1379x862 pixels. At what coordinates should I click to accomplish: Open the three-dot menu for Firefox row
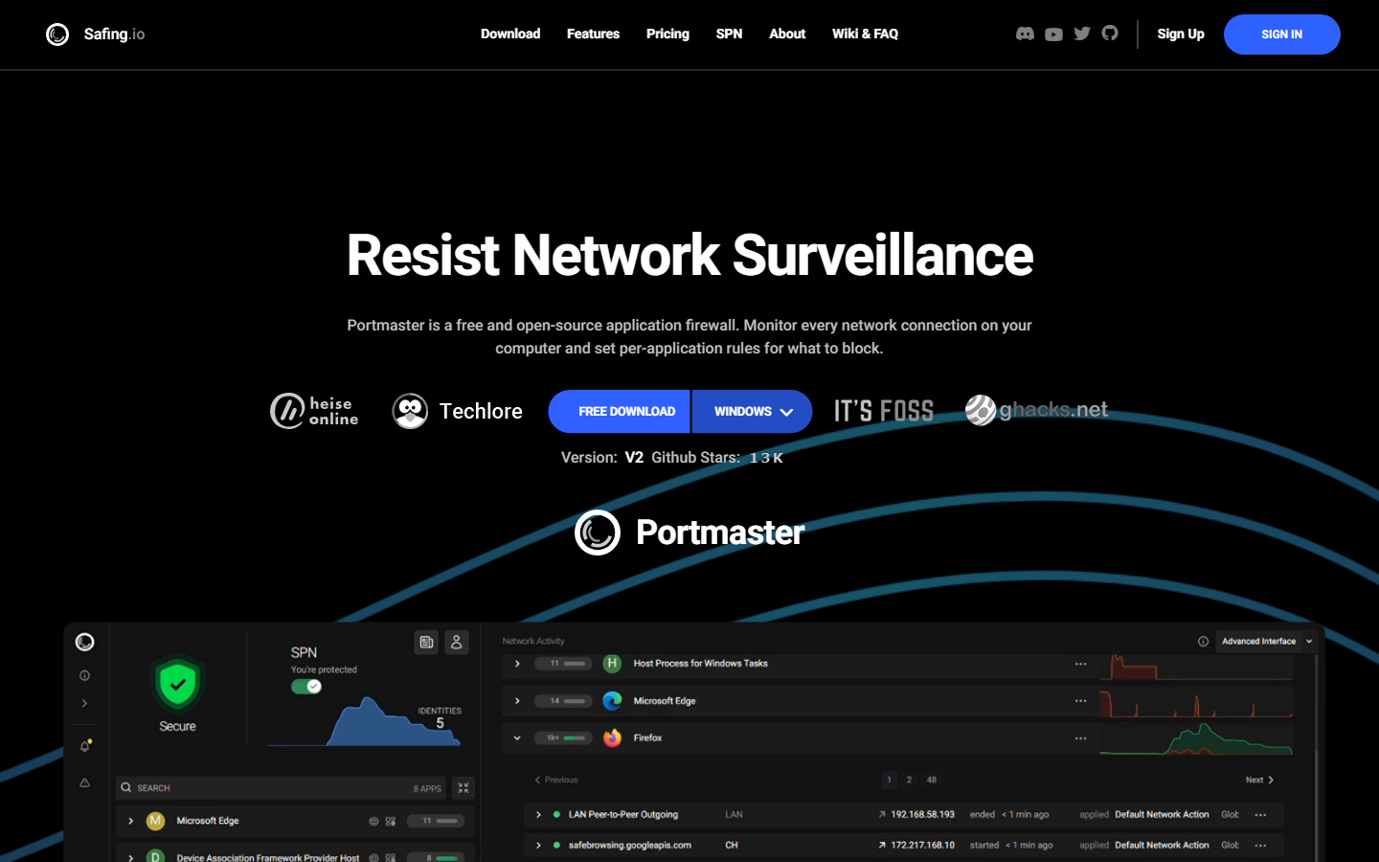tap(1080, 738)
